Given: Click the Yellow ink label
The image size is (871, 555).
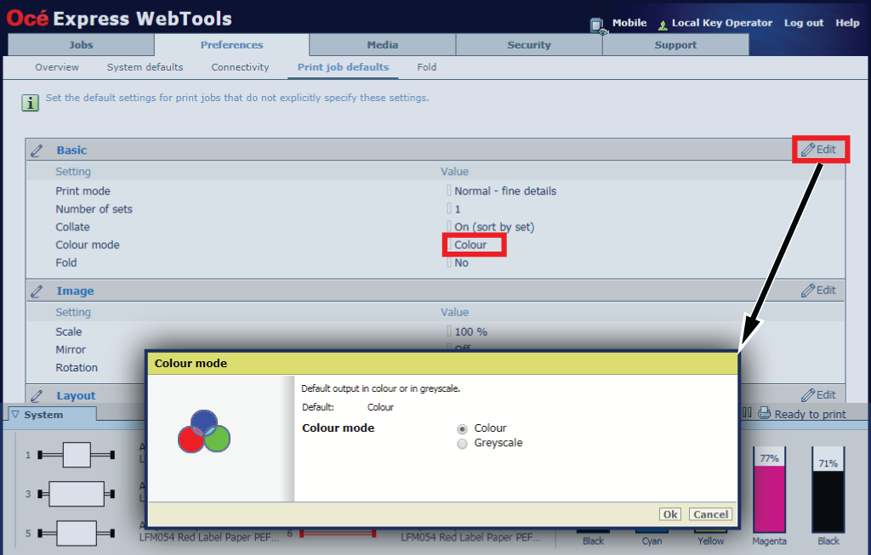Looking at the screenshot, I should [711, 541].
